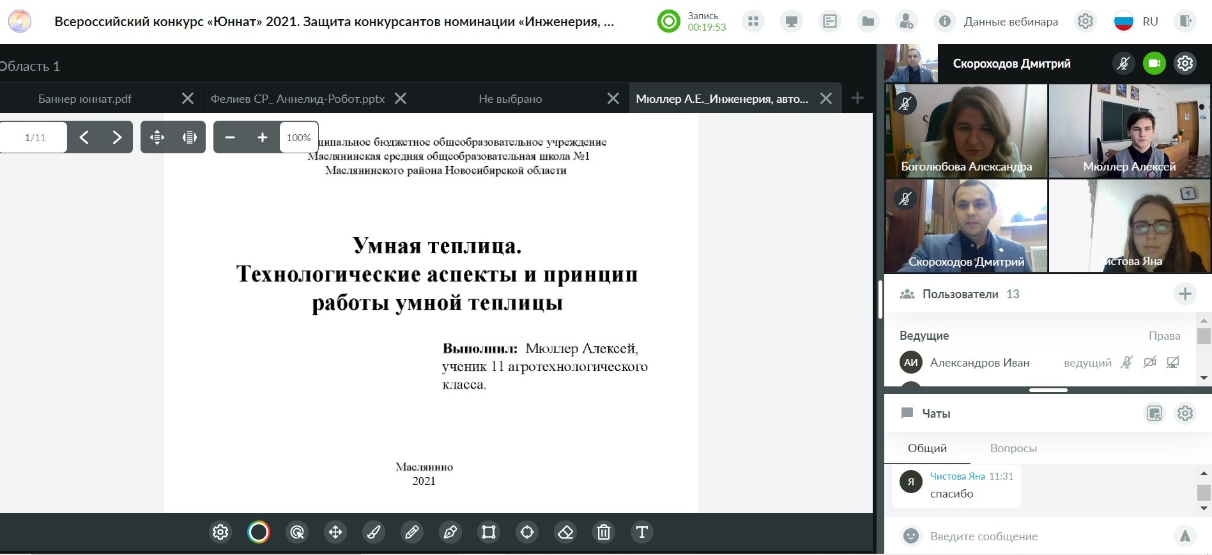
Task: Select Чистова Яна video thumbnail
Action: click(x=1130, y=226)
